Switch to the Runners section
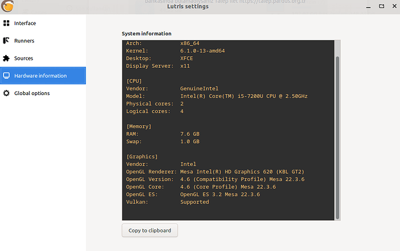 [43, 41]
